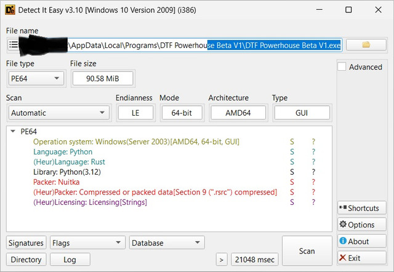The width and height of the screenshot is (394, 272).
Task: Browse for a file with folder icon
Action: coord(366,45)
